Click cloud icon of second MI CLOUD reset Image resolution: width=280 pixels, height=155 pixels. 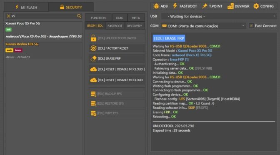(93, 80)
